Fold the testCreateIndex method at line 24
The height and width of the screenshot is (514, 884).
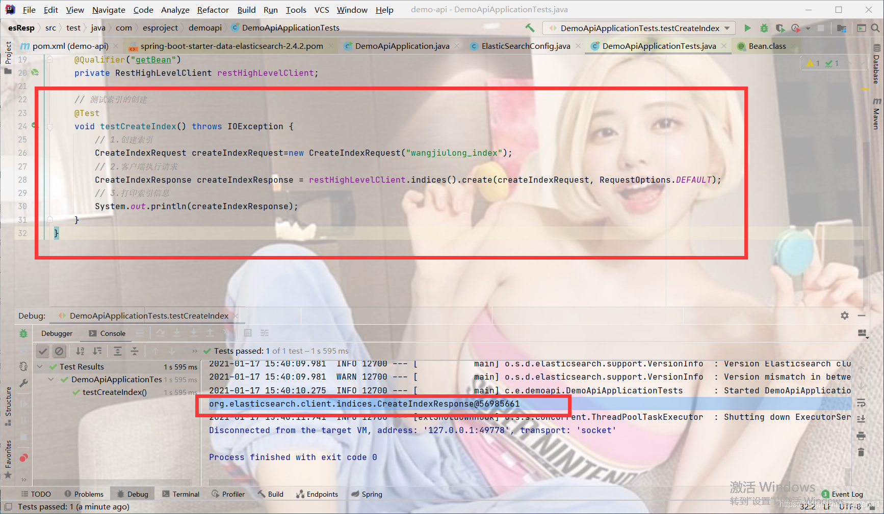50,127
